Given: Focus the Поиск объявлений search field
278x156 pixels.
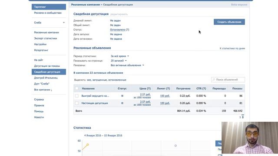Looking at the screenshot, I should (x=228, y=80).
